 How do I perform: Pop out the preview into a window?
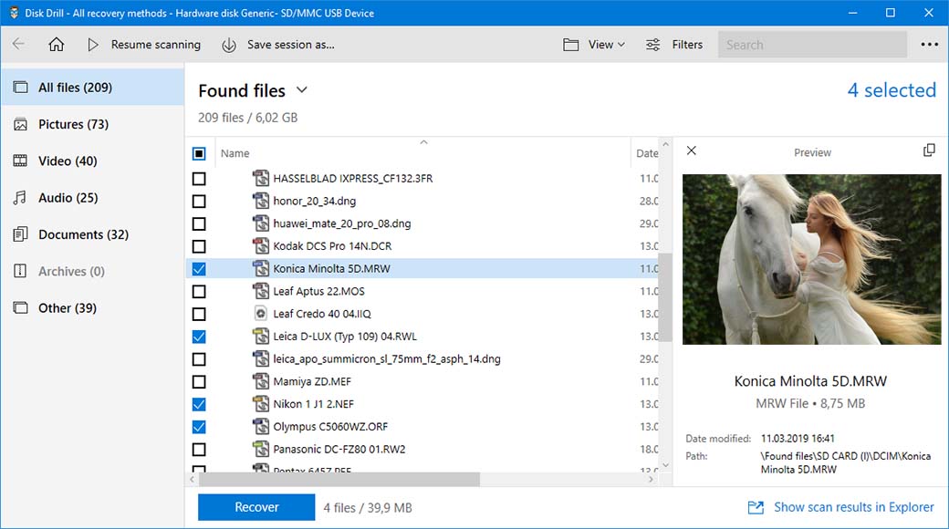929,150
